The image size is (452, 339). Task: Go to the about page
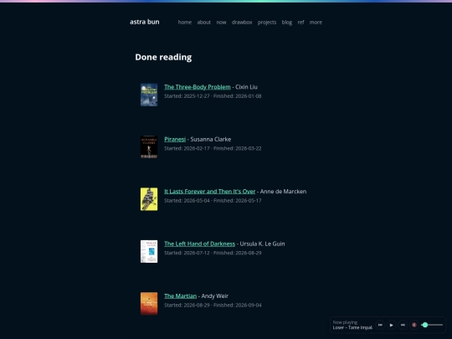click(203, 23)
